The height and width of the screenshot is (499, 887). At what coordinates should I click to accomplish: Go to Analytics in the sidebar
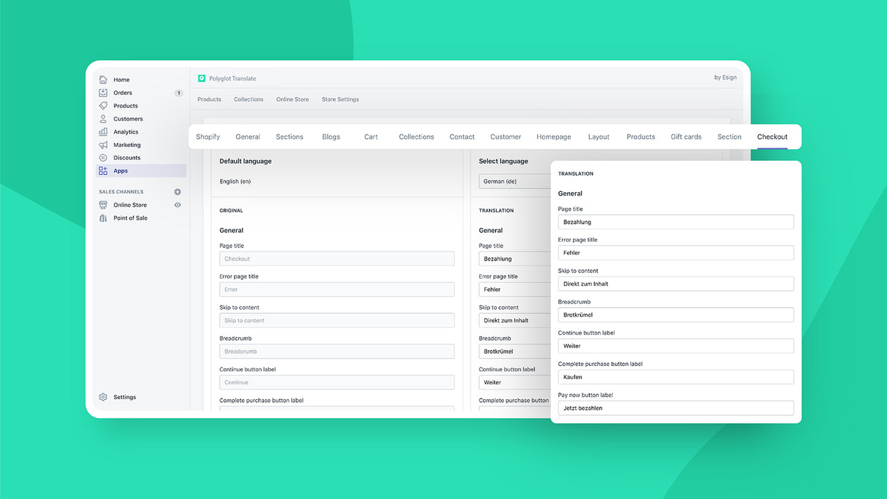pyautogui.click(x=126, y=132)
